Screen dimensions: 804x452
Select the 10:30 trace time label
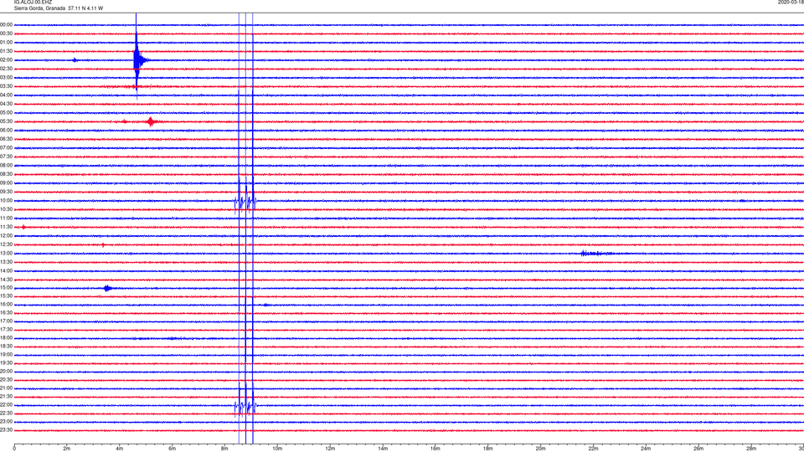(x=6, y=209)
